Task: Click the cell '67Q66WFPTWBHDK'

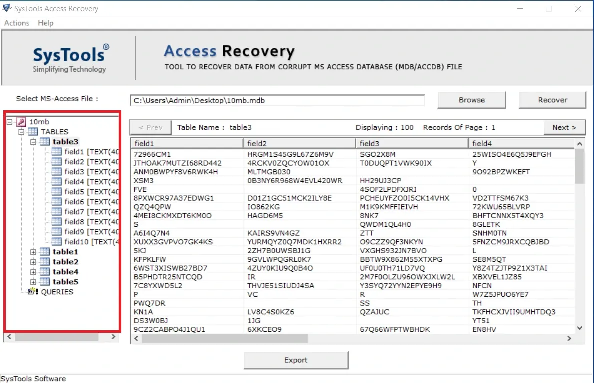Action: [395, 329]
